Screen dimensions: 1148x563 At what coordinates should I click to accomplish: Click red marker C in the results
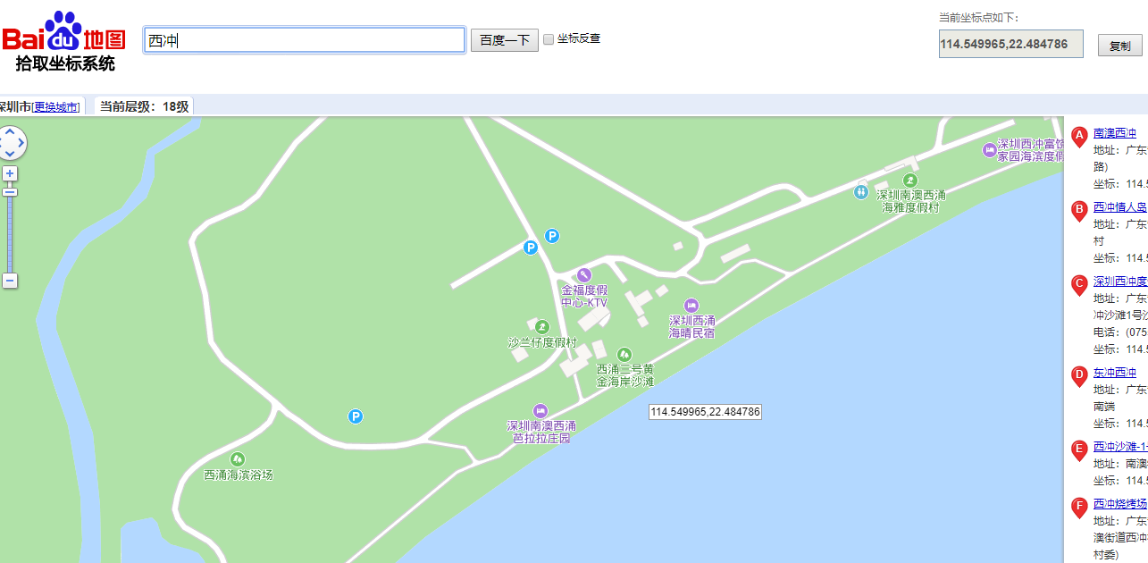pos(1079,285)
